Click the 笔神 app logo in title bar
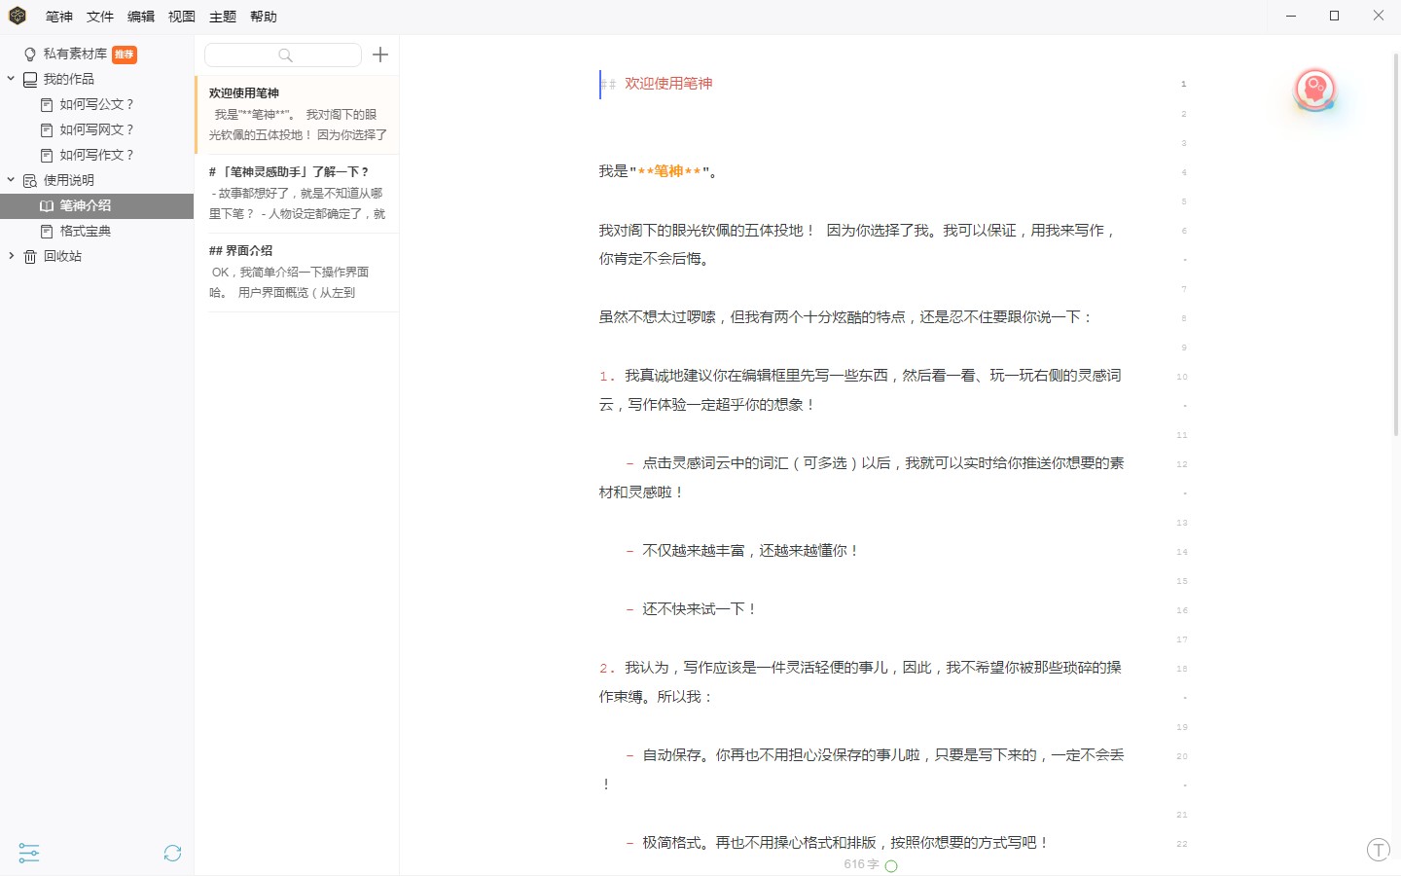The height and width of the screenshot is (876, 1401). click(x=18, y=16)
